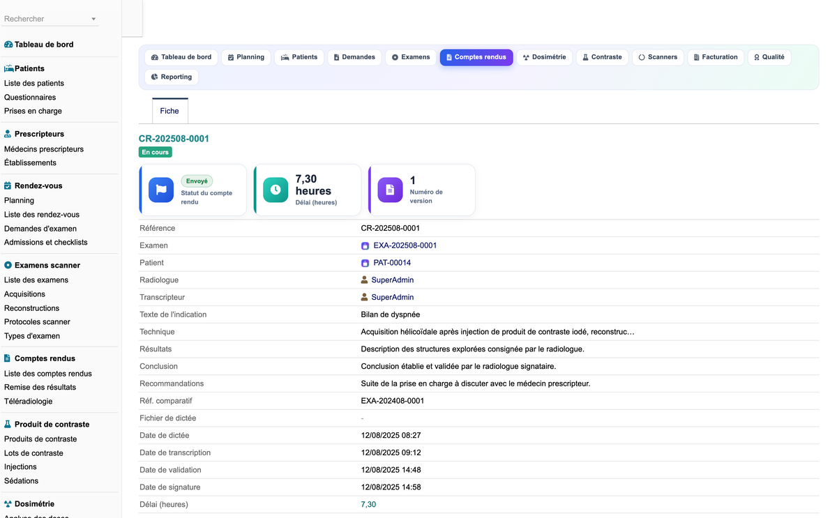Open Types d'examen in sidebar
The image size is (837, 518).
pyautogui.click(x=32, y=335)
